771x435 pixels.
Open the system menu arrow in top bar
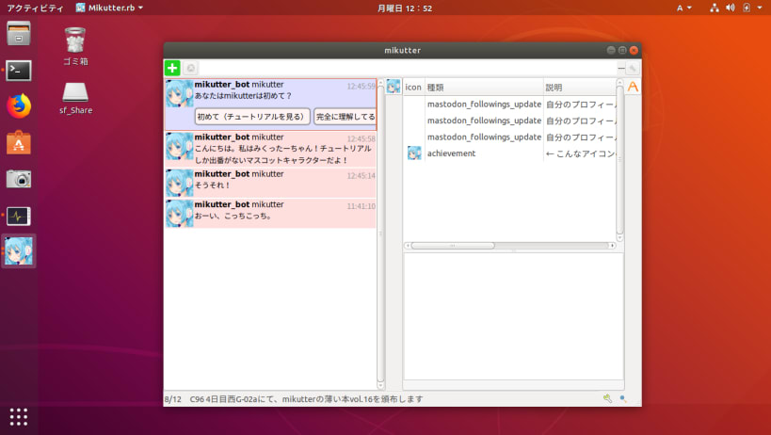[x=760, y=8]
